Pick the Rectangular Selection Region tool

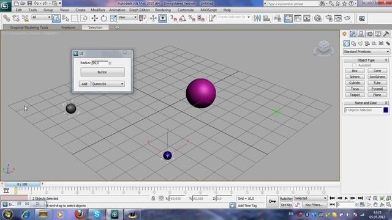[75, 18]
